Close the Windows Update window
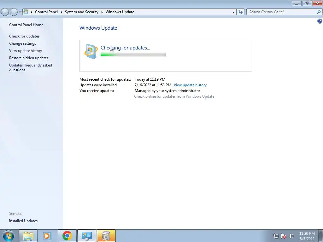This screenshot has width=323, height=242. [x=317, y=3]
